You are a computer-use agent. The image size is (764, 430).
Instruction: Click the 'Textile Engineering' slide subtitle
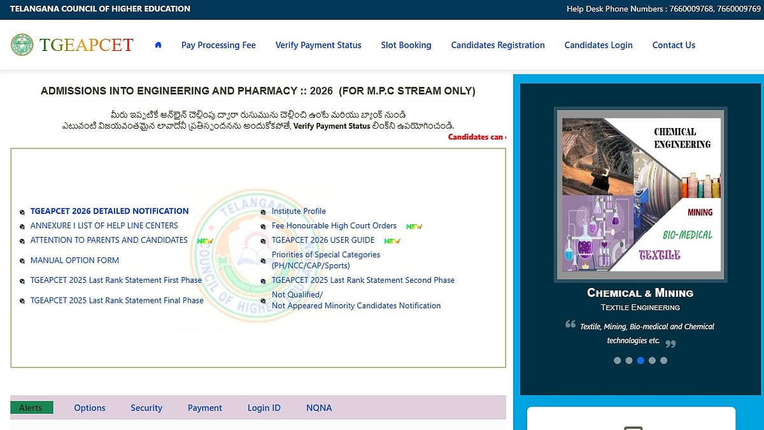[x=640, y=308]
